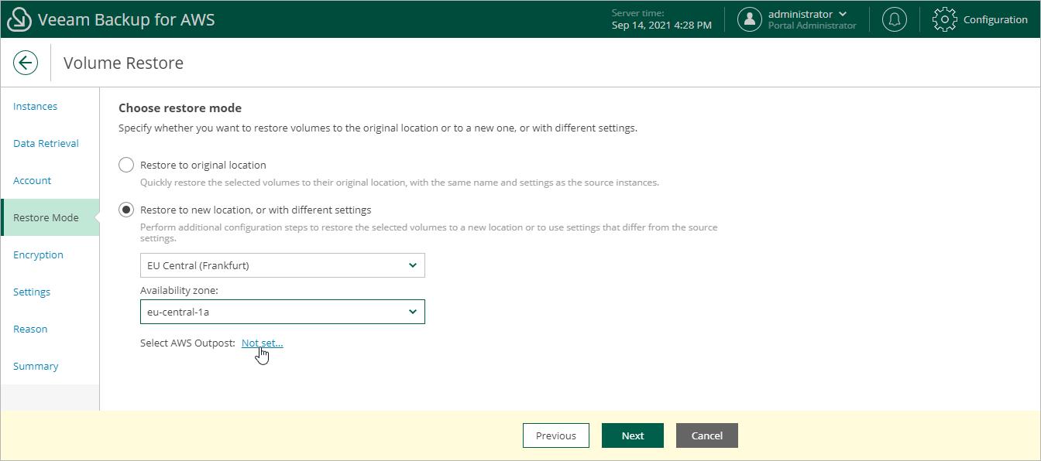Image resolution: width=1041 pixels, height=461 pixels.
Task: Select the Encryption step in the sidebar
Action: 38,254
